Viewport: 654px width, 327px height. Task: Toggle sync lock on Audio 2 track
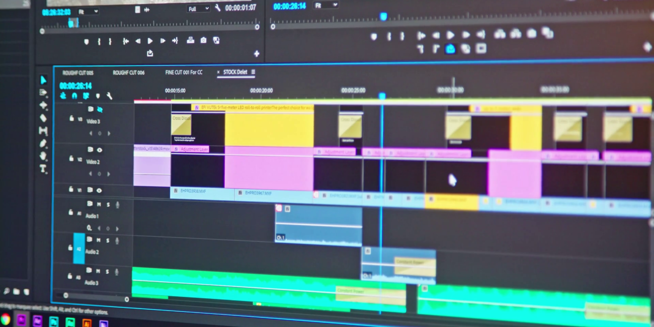(90, 239)
